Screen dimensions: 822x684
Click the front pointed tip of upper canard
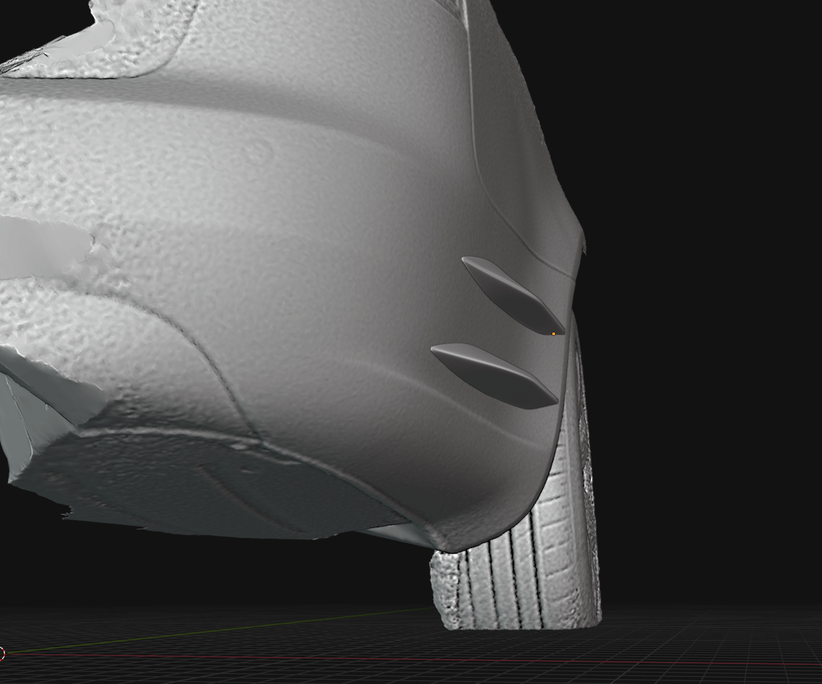tap(465, 261)
